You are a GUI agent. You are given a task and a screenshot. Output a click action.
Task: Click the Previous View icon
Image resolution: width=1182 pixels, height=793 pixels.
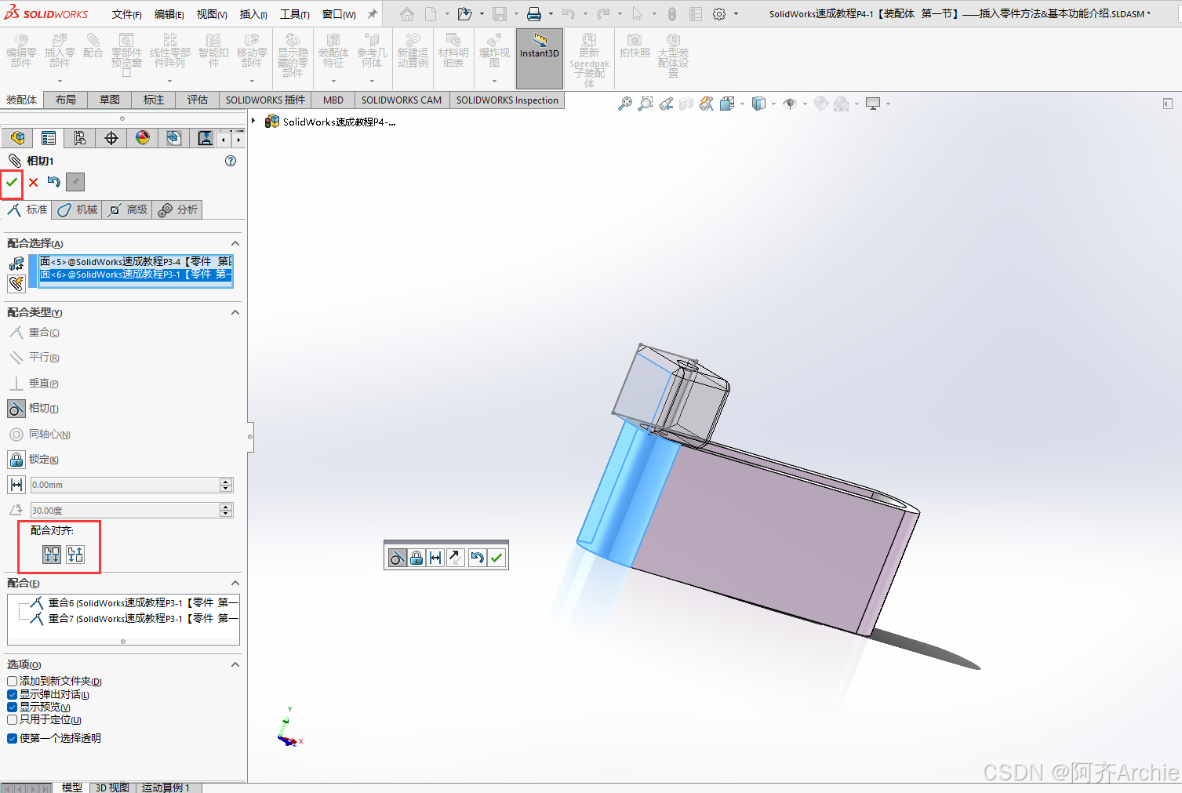tap(666, 104)
